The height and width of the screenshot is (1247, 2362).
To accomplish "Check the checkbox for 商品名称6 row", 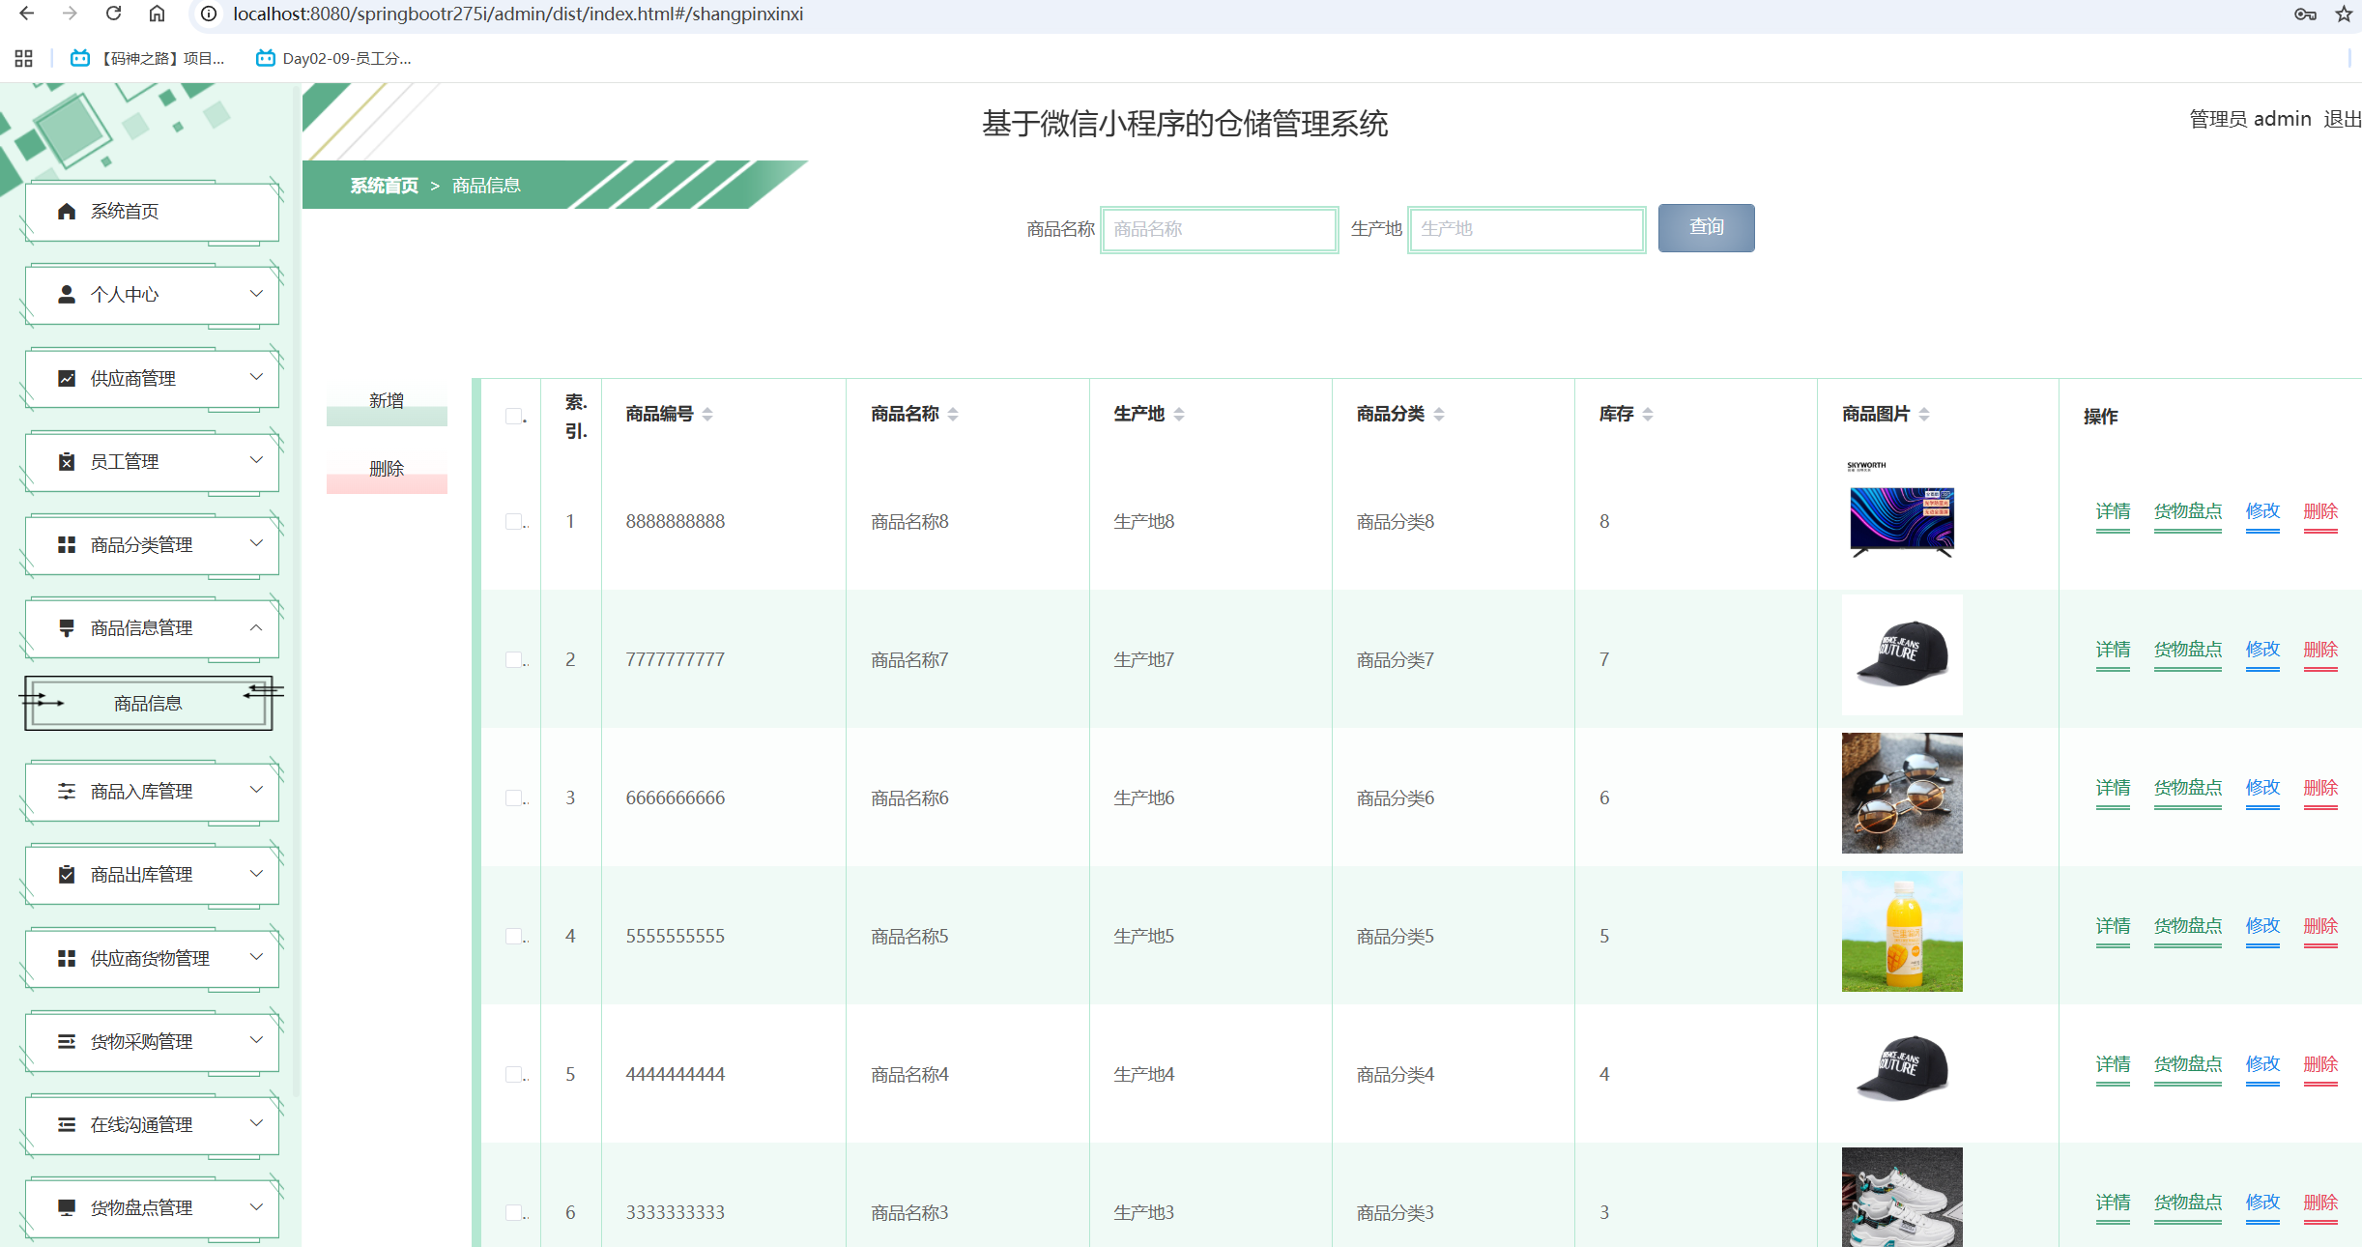I will [513, 797].
